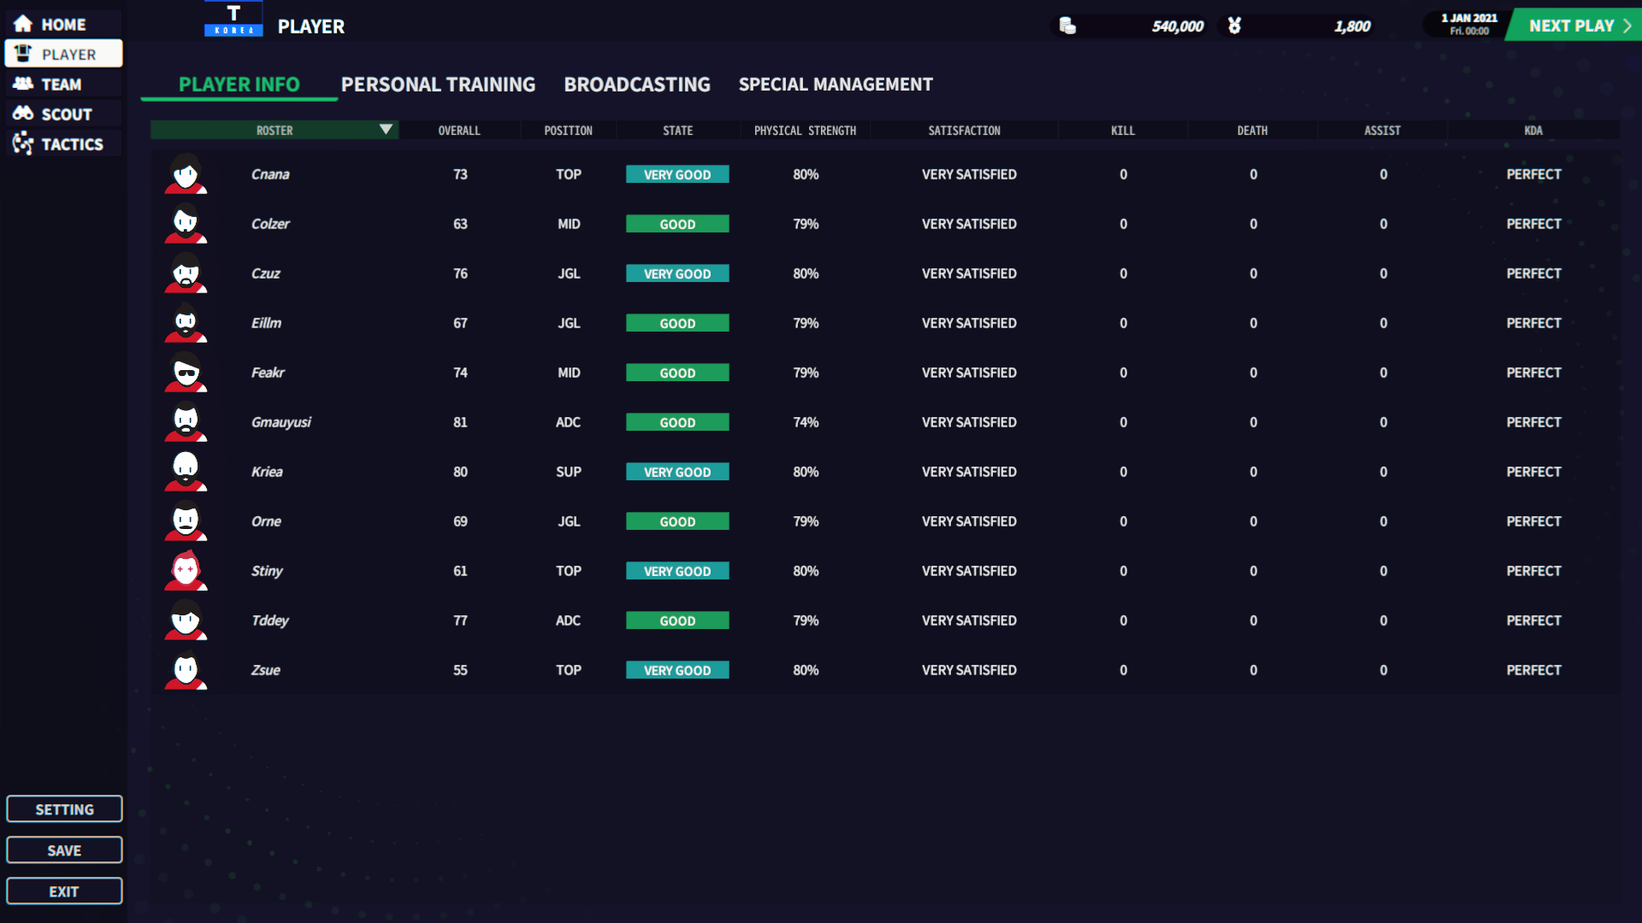This screenshot has width=1642, height=923.
Task: Click the money coins icon
Action: [1067, 26]
